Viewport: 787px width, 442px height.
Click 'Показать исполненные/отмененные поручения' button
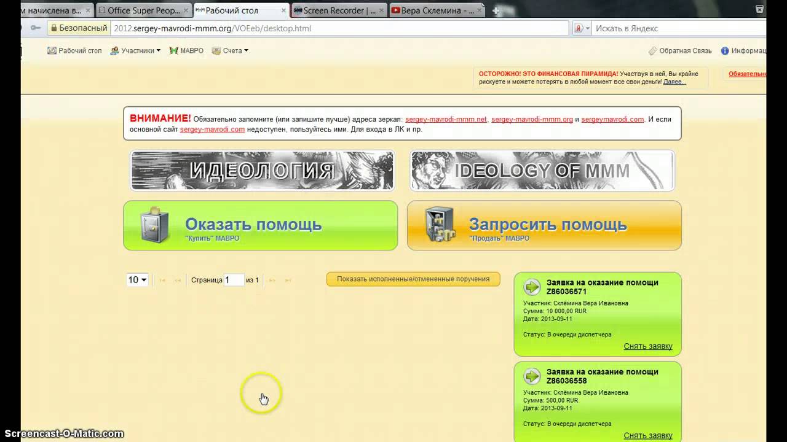(x=413, y=279)
